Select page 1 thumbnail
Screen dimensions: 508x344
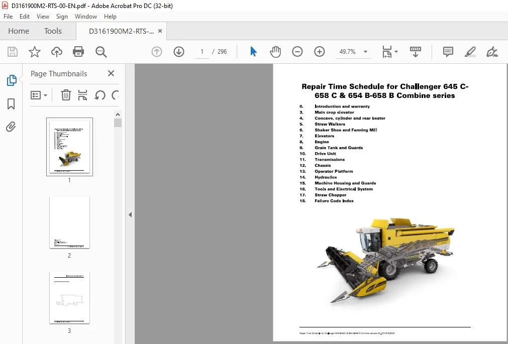click(70, 147)
